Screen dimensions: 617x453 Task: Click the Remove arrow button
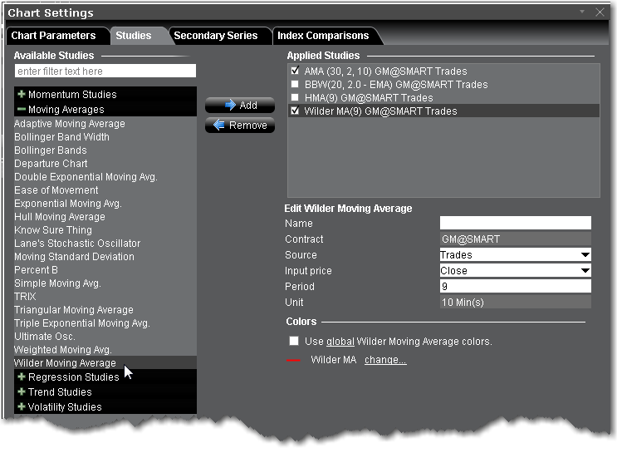[x=240, y=126]
